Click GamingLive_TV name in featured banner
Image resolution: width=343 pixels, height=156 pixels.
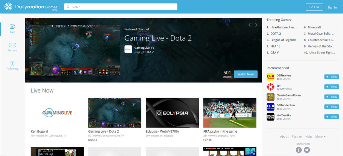coord(144,48)
